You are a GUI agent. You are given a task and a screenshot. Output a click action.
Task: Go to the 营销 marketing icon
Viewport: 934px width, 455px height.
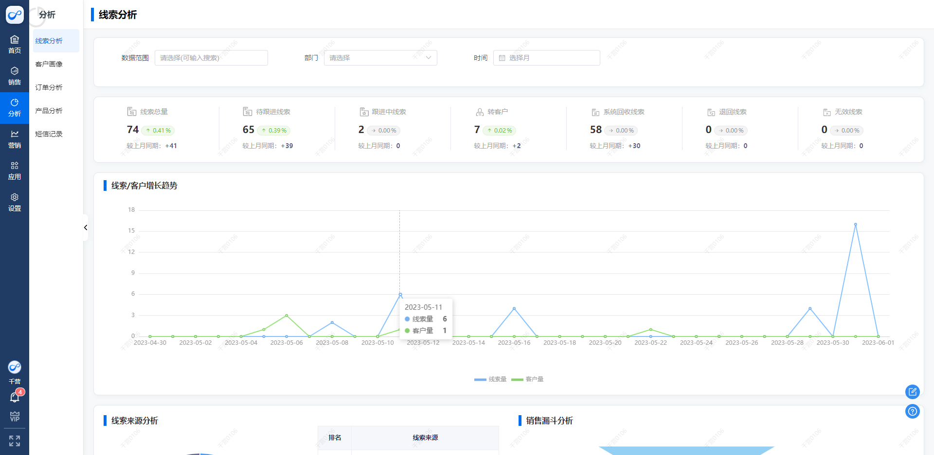click(15, 139)
